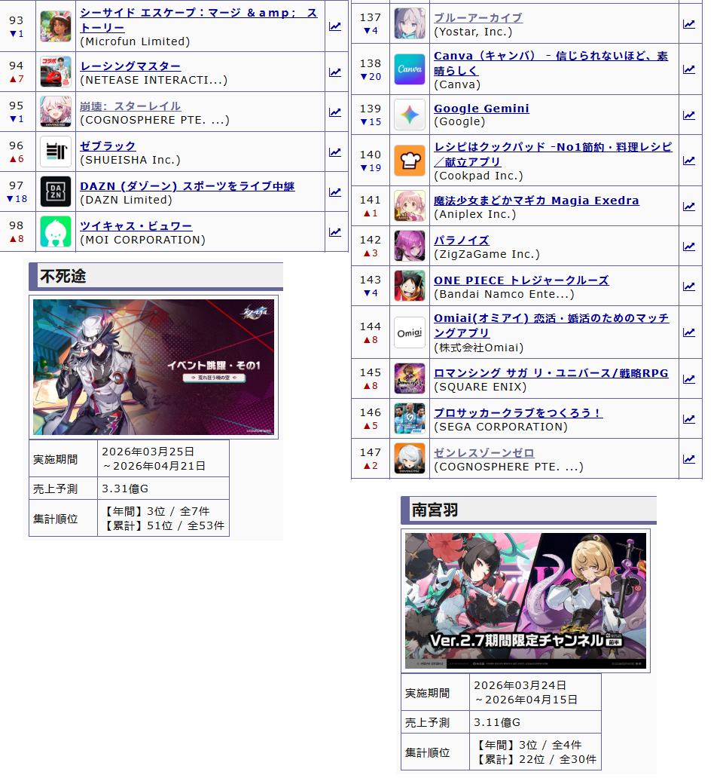Open chart icon for Google Gemini row
723x778 pixels.
[689, 115]
